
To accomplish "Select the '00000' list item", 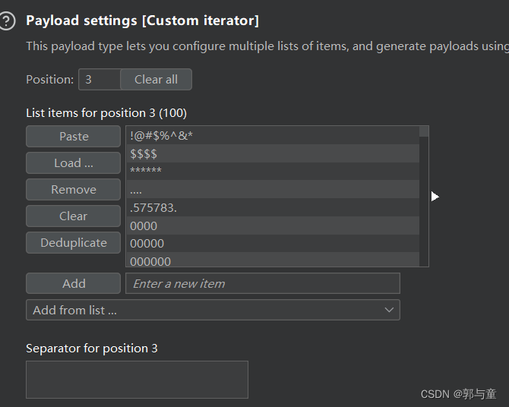I will [272, 244].
